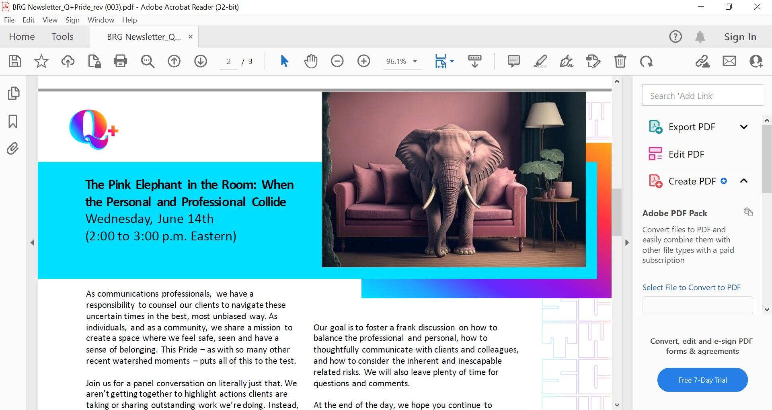Screen dimensions: 772x410
Task: Send the file by email envelope icon
Action: pyautogui.click(x=729, y=61)
